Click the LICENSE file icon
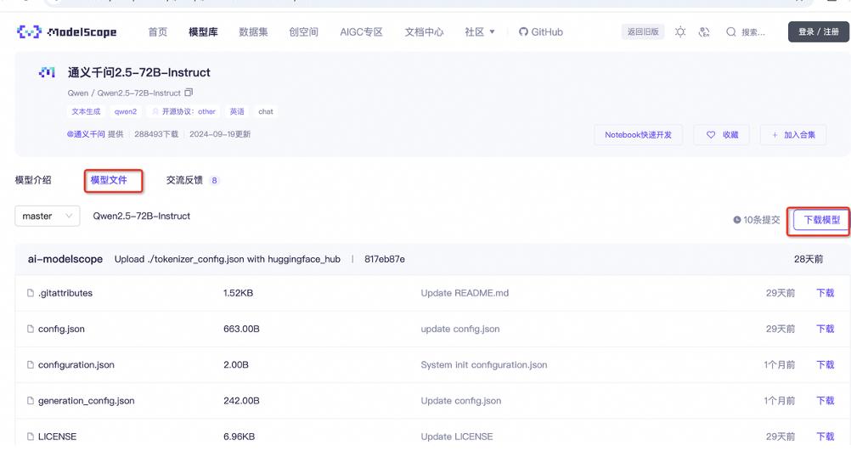851x462 pixels. pos(31,437)
